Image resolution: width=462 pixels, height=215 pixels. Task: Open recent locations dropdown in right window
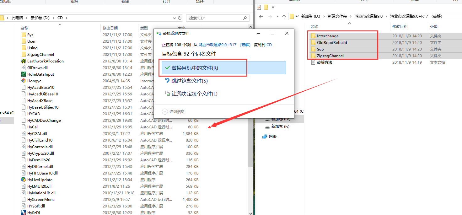pyautogui.click(x=277, y=16)
